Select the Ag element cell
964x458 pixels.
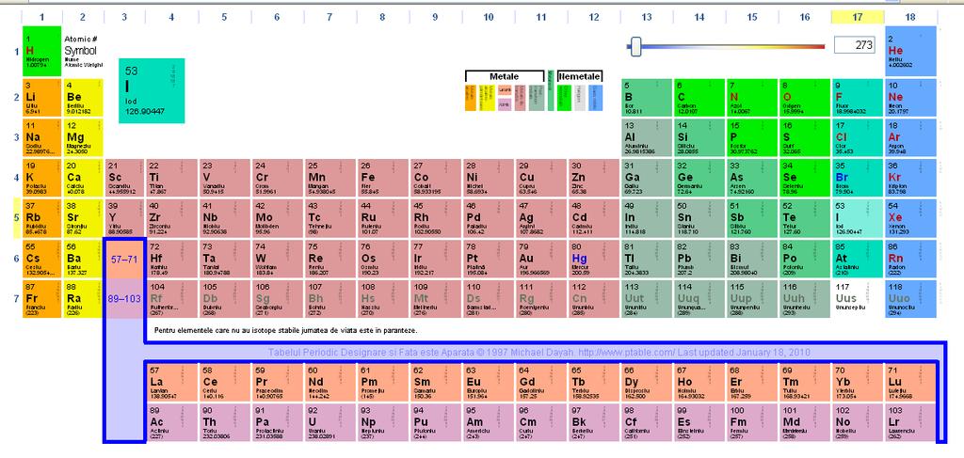click(x=541, y=218)
